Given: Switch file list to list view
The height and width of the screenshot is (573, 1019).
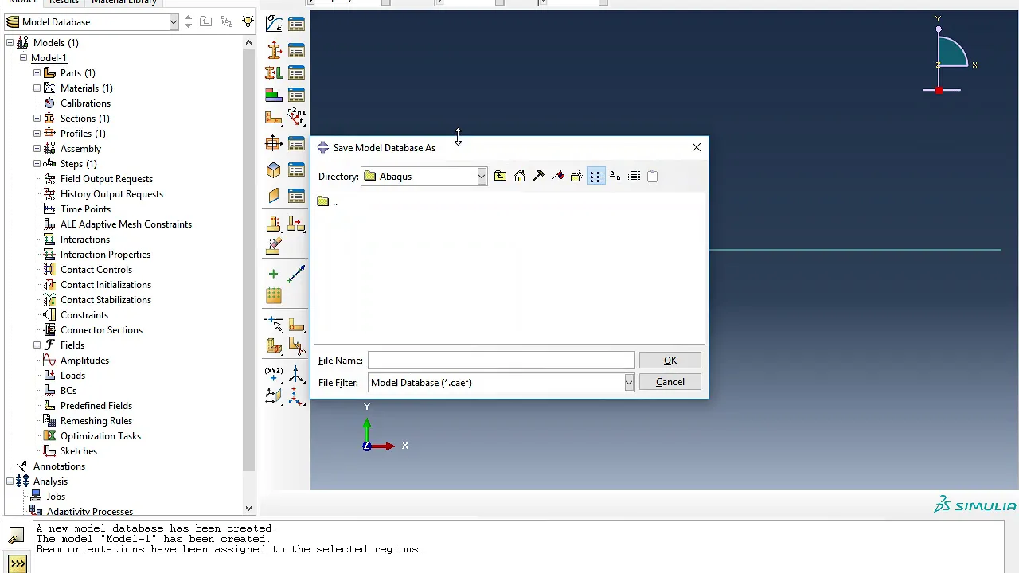Looking at the screenshot, I should [x=596, y=177].
